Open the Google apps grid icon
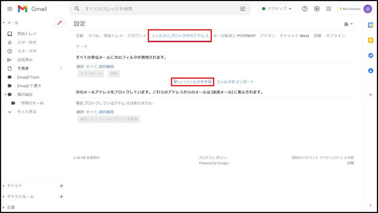Image resolution: width=378 pixels, height=213 pixels. click(329, 9)
